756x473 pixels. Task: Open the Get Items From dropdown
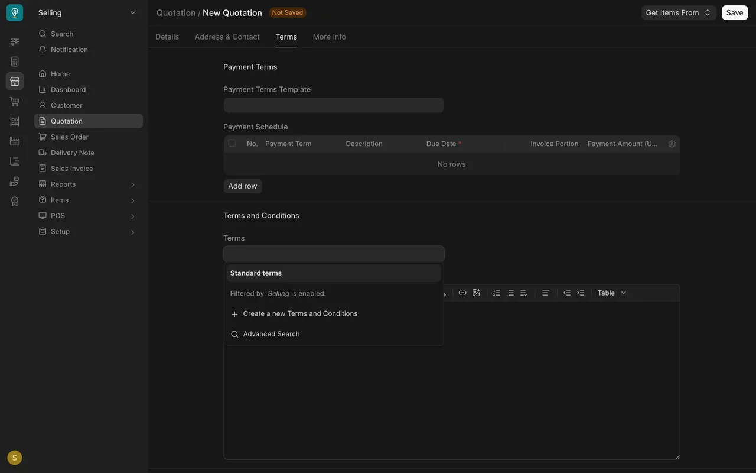click(679, 12)
